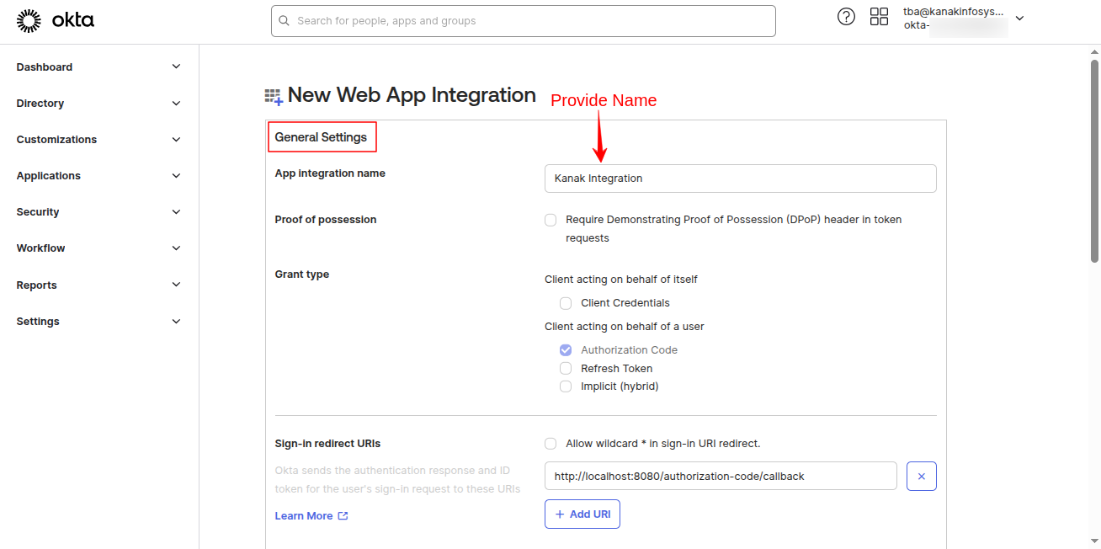Click the Proof of possession label
The width and height of the screenshot is (1101, 549).
(325, 220)
